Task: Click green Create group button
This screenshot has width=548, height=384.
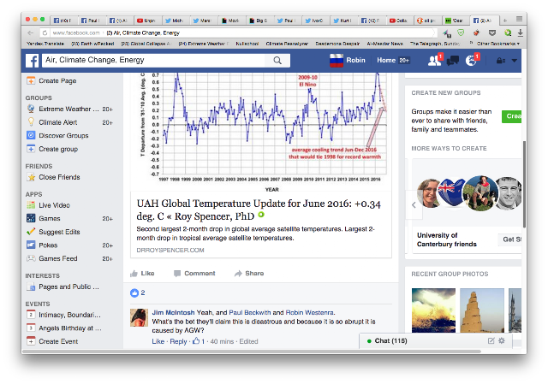Action: [512, 116]
